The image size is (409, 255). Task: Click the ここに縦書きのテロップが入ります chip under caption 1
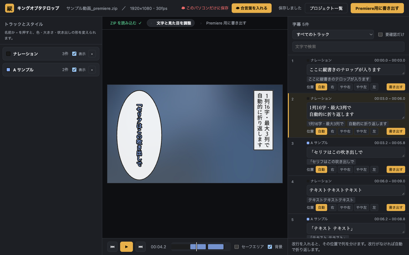[x=339, y=79]
